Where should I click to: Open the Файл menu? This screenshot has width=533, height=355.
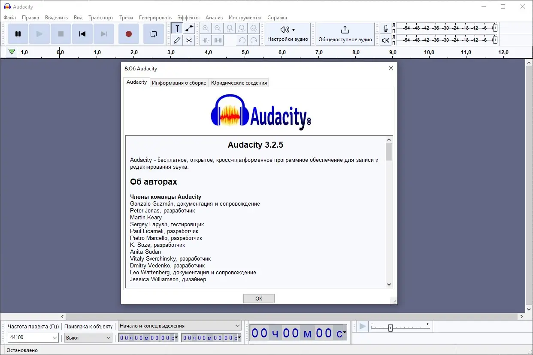[x=9, y=18]
